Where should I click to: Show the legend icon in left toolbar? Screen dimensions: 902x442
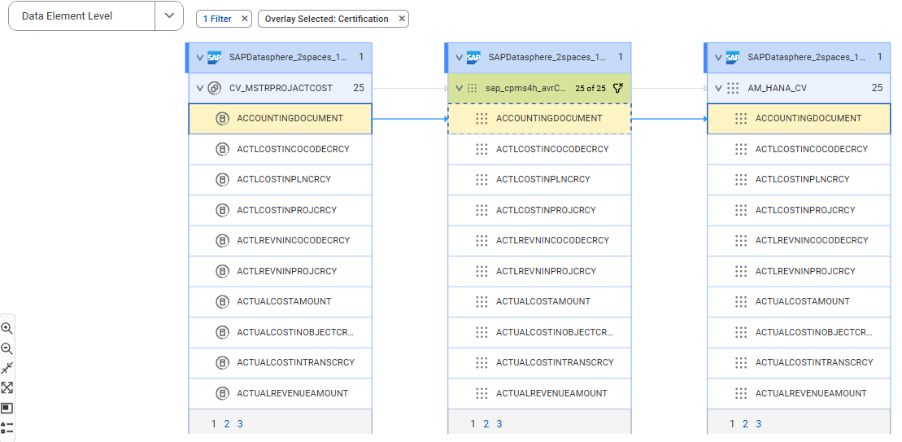(x=7, y=427)
